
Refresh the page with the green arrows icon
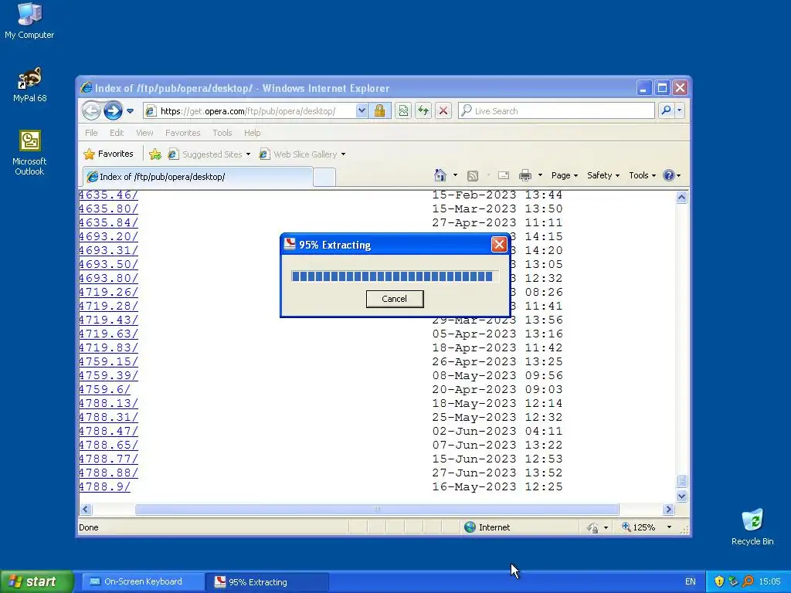(x=423, y=110)
